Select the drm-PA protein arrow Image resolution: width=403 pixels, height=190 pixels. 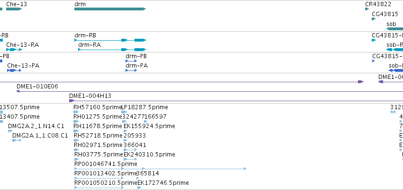[x=131, y=70]
